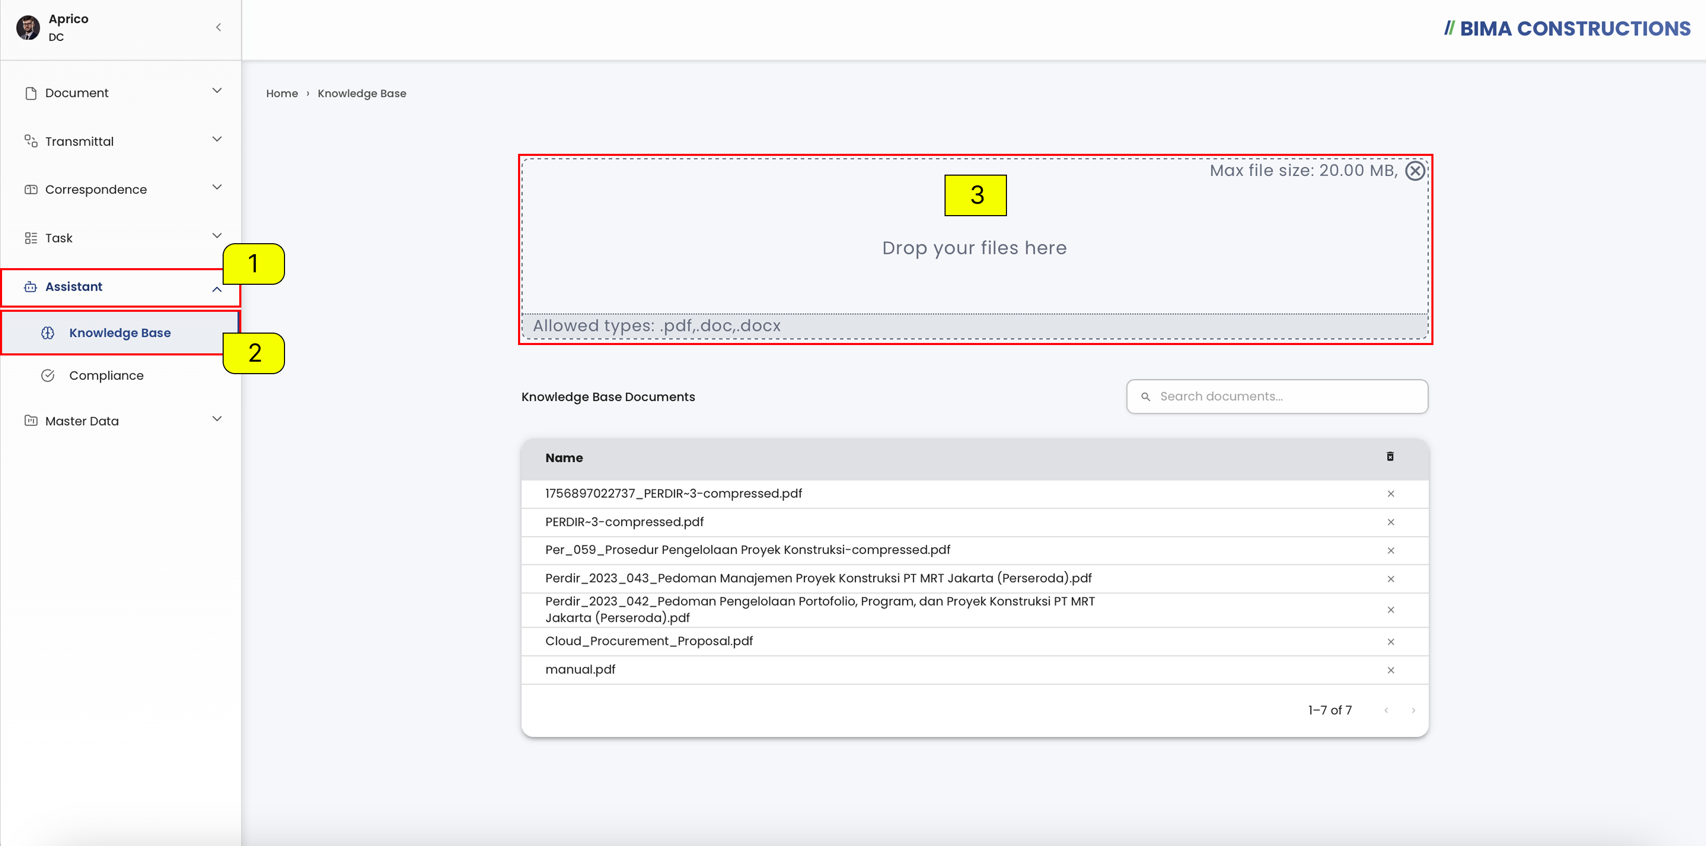1706x846 pixels.
Task: Remove manual.pdf with its X icon
Action: point(1391,670)
